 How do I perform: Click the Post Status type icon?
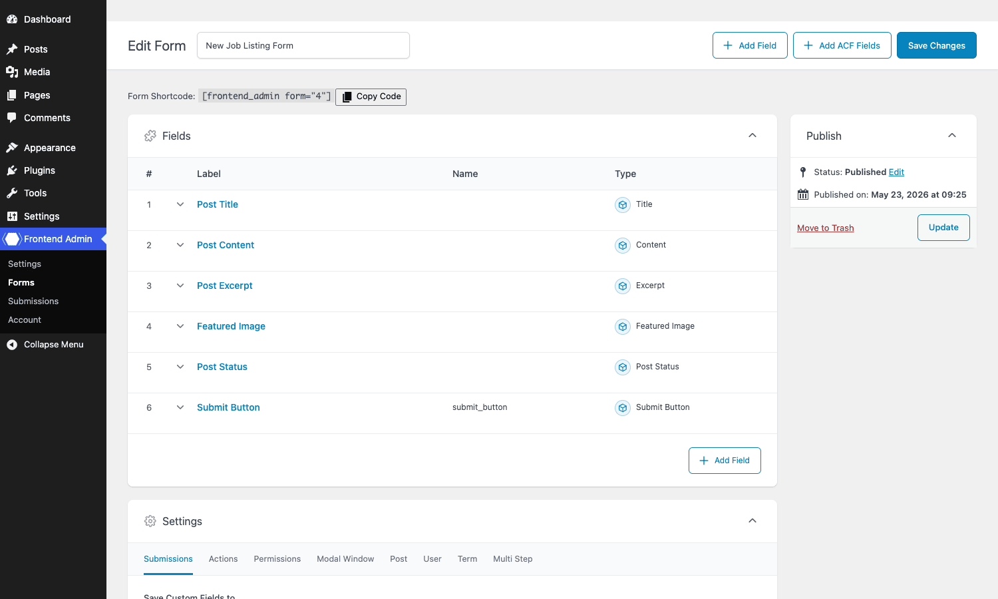[623, 367]
